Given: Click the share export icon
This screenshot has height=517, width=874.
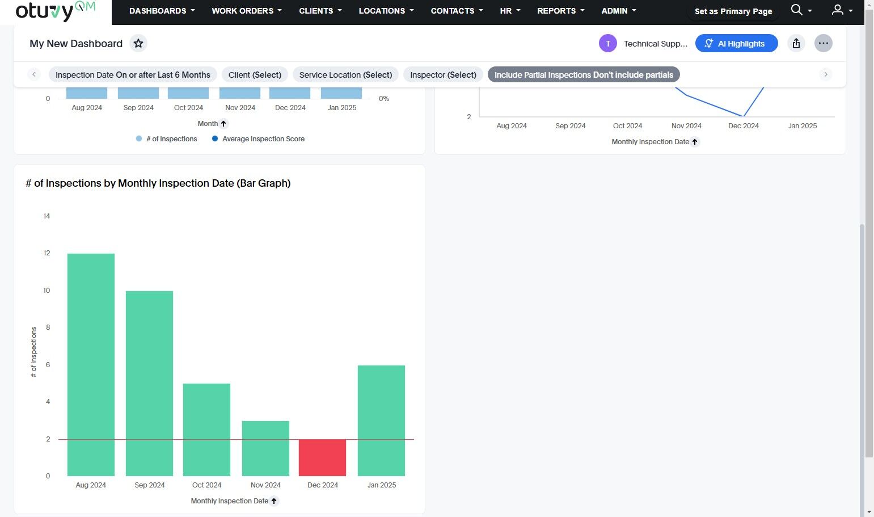Looking at the screenshot, I should tap(796, 44).
